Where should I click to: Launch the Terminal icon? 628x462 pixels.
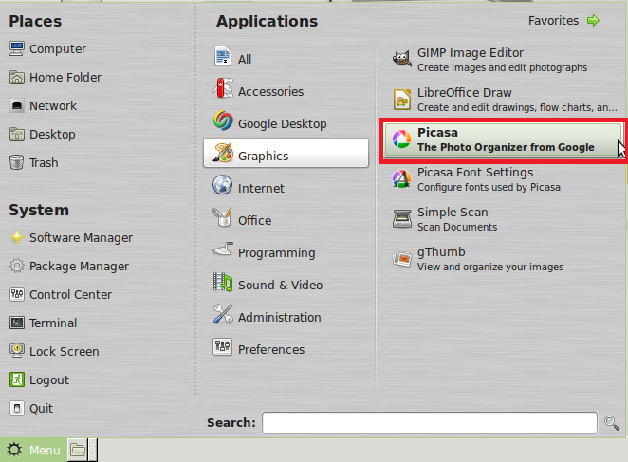pyautogui.click(x=17, y=323)
